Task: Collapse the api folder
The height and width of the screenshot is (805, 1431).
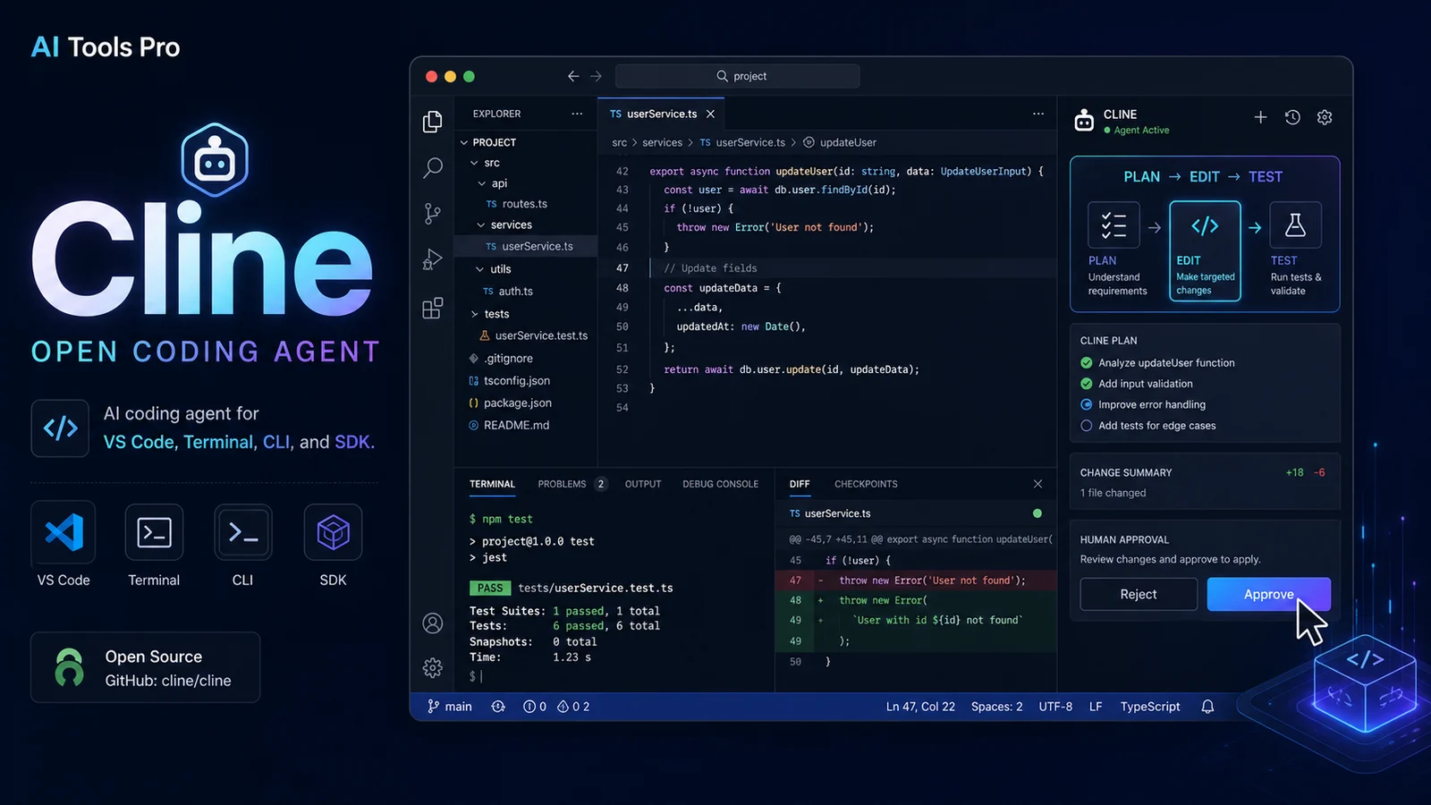Action: (x=482, y=183)
